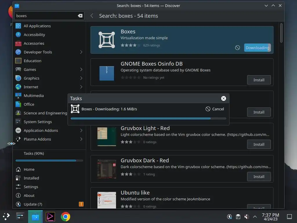Click the Install button behind Tasks popup
297x223 pixels.
point(259,112)
